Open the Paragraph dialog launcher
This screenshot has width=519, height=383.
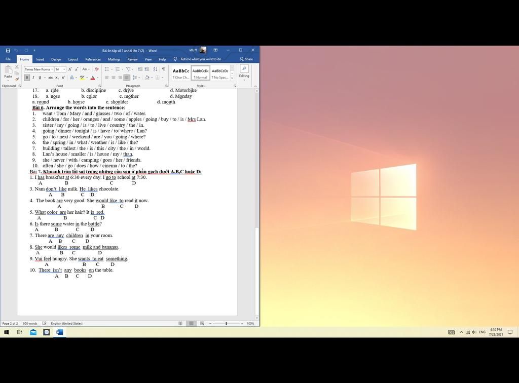point(166,86)
